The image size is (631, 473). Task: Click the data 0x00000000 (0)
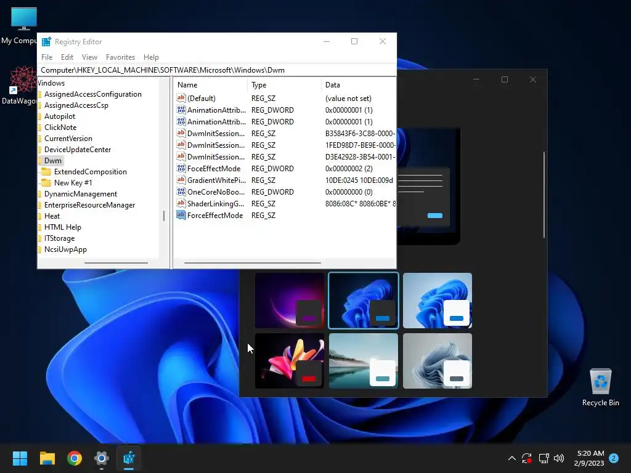(349, 192)
